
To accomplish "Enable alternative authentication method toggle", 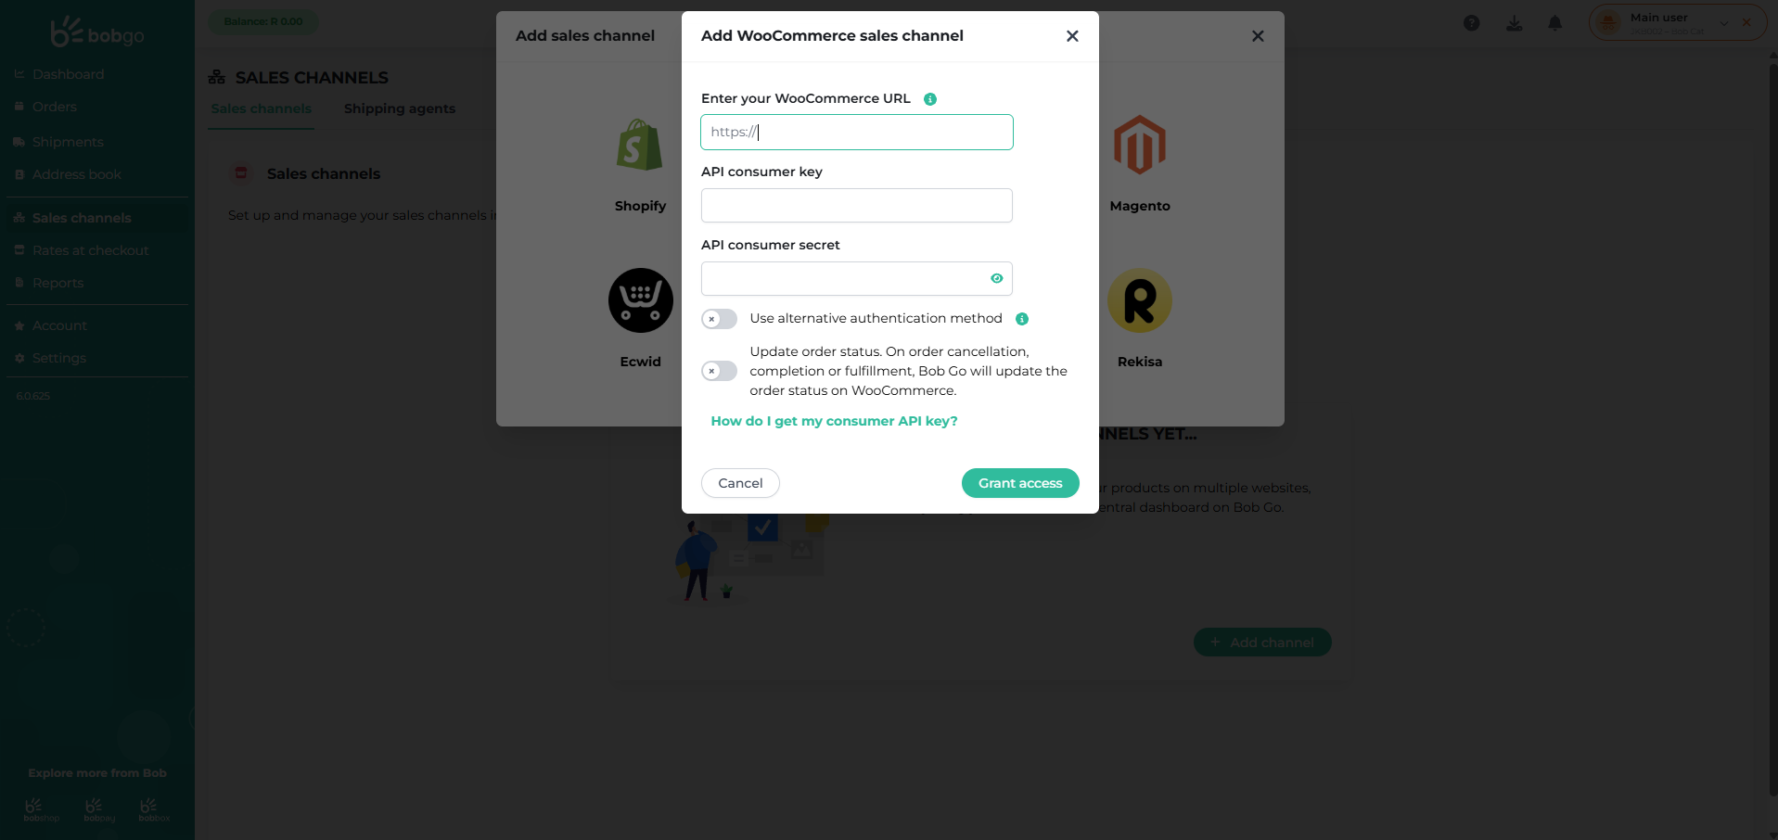I will coord(719,319).
